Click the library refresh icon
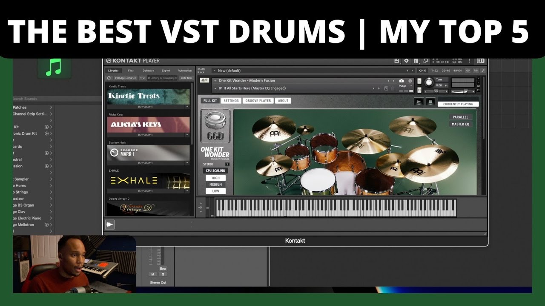Image resolution: width=545 pixels, height=306 pixels. pyautogui.click(x=109, y=78)
